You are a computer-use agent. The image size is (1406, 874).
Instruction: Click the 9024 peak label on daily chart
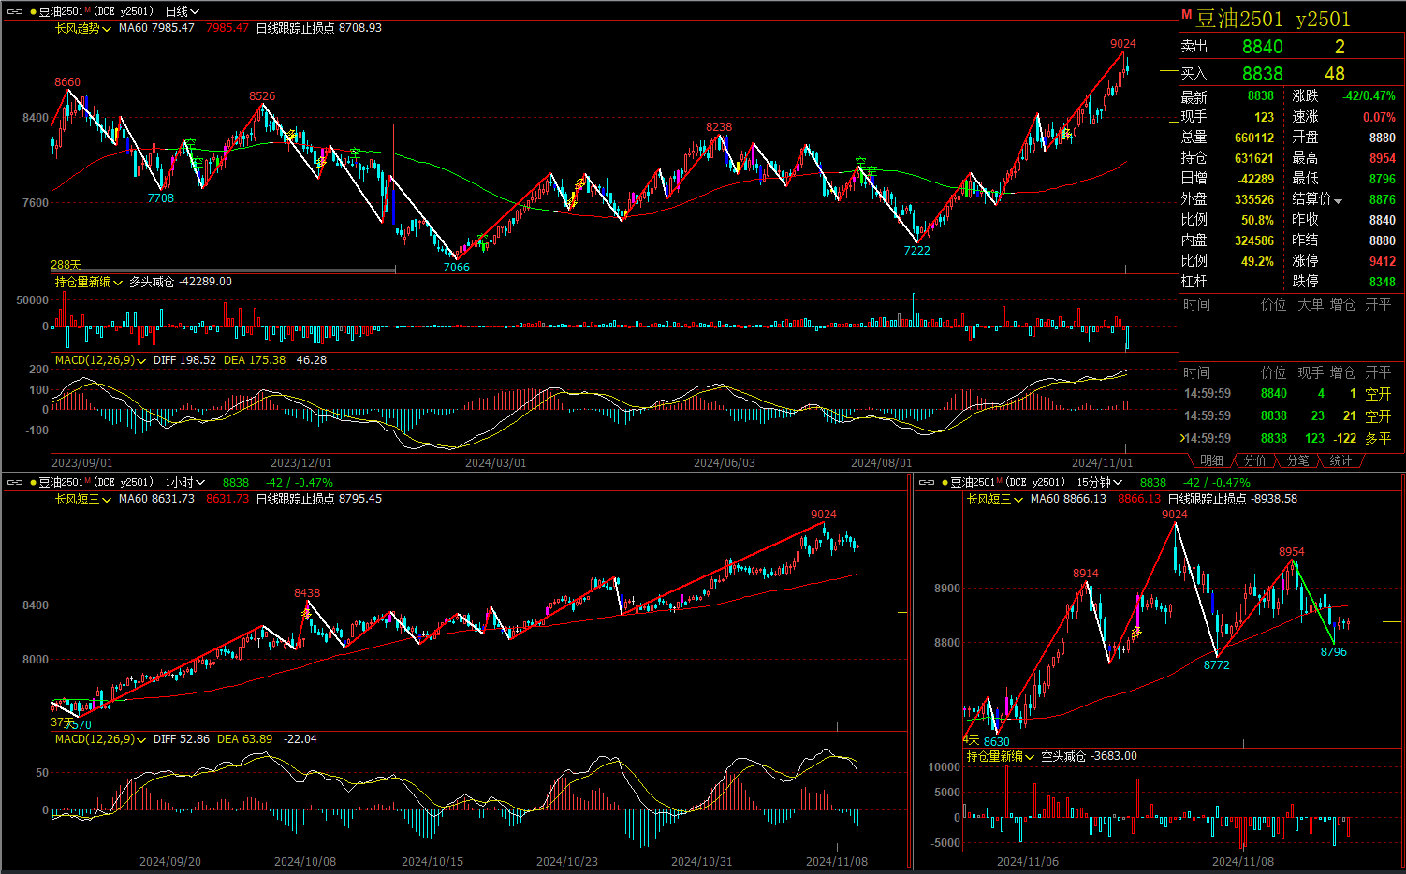1122,44
